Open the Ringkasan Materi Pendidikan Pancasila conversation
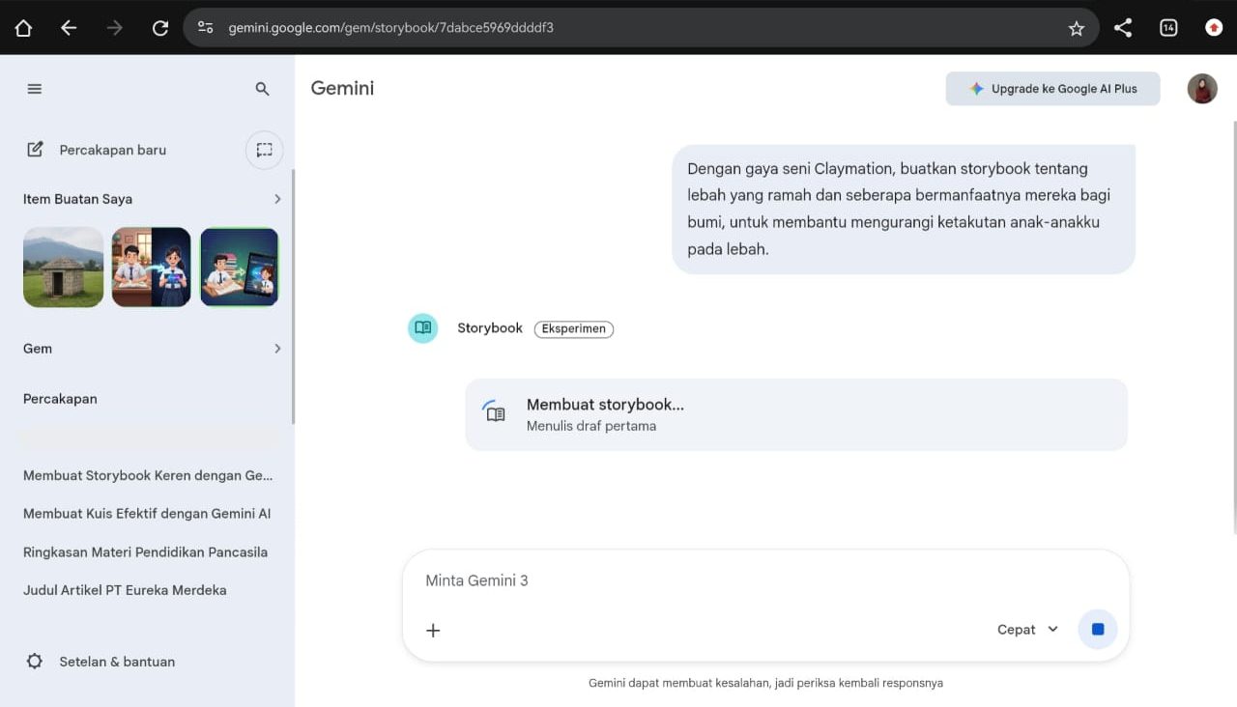1237x707 pixels. coord(145,552)
